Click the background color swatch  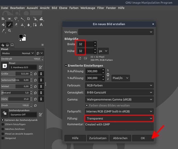coord(24,39)
